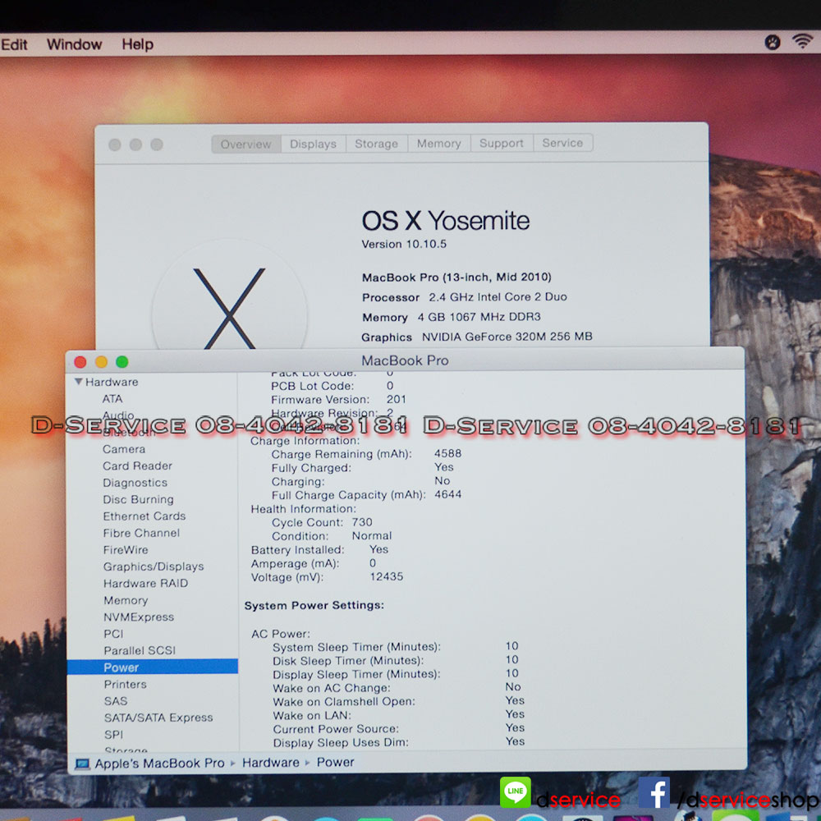Click the Graphics NVIDIA GeForce line
The height and width of the screenshot is (821, 821).
point(477,337)
